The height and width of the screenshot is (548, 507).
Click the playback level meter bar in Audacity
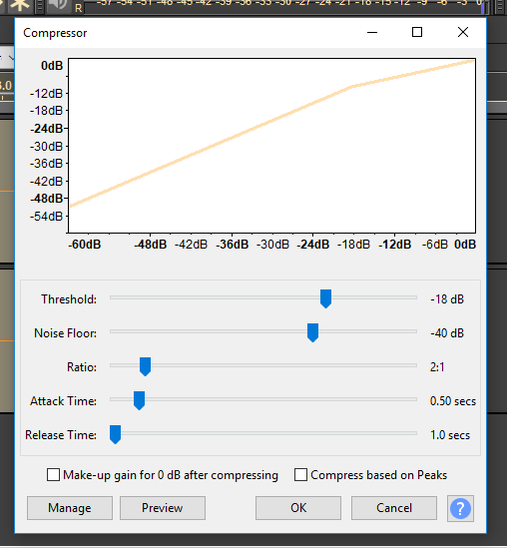(x=283, y=6)
